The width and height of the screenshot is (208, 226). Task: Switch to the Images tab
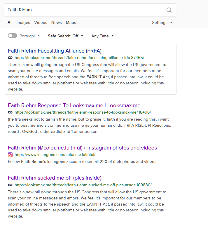coord(23,22)
